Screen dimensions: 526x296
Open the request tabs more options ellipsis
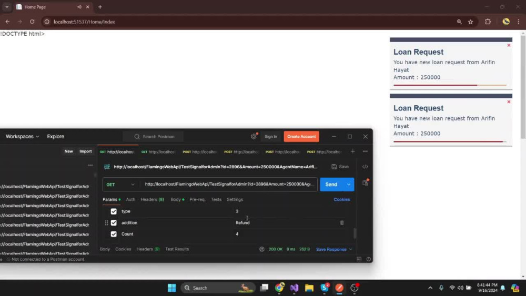click(x=365, y=151)
